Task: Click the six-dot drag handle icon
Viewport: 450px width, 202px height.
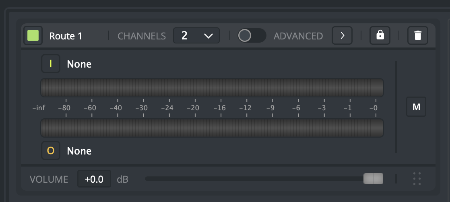Action: (x=417, y=179)
